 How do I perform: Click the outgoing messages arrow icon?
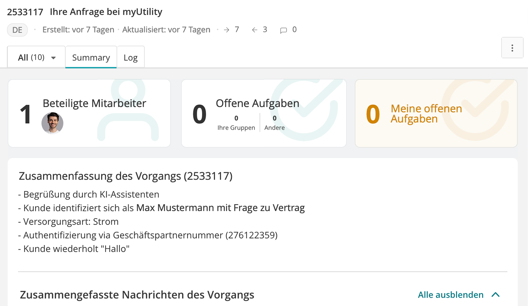point(226,29)
